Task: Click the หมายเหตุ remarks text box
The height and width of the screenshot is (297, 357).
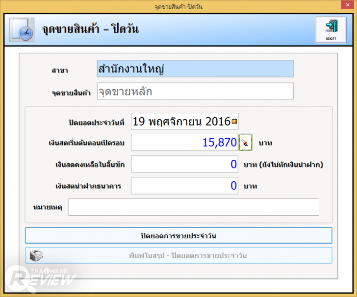Action: (x=194, y=207)
